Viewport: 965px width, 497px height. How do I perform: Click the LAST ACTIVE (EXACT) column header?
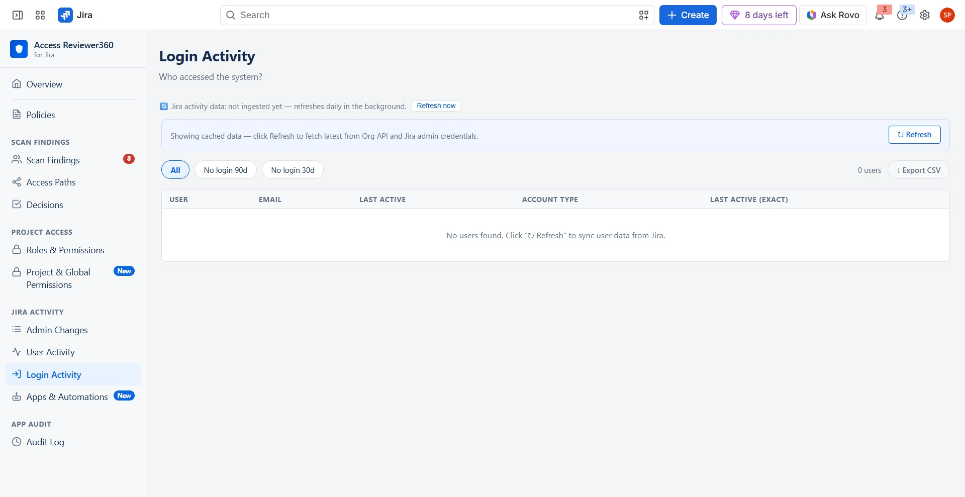[x=749, y=200]
